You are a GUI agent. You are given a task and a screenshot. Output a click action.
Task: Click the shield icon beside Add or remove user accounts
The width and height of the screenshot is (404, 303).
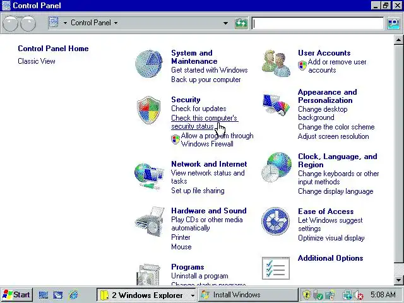(x=302, y=66)
